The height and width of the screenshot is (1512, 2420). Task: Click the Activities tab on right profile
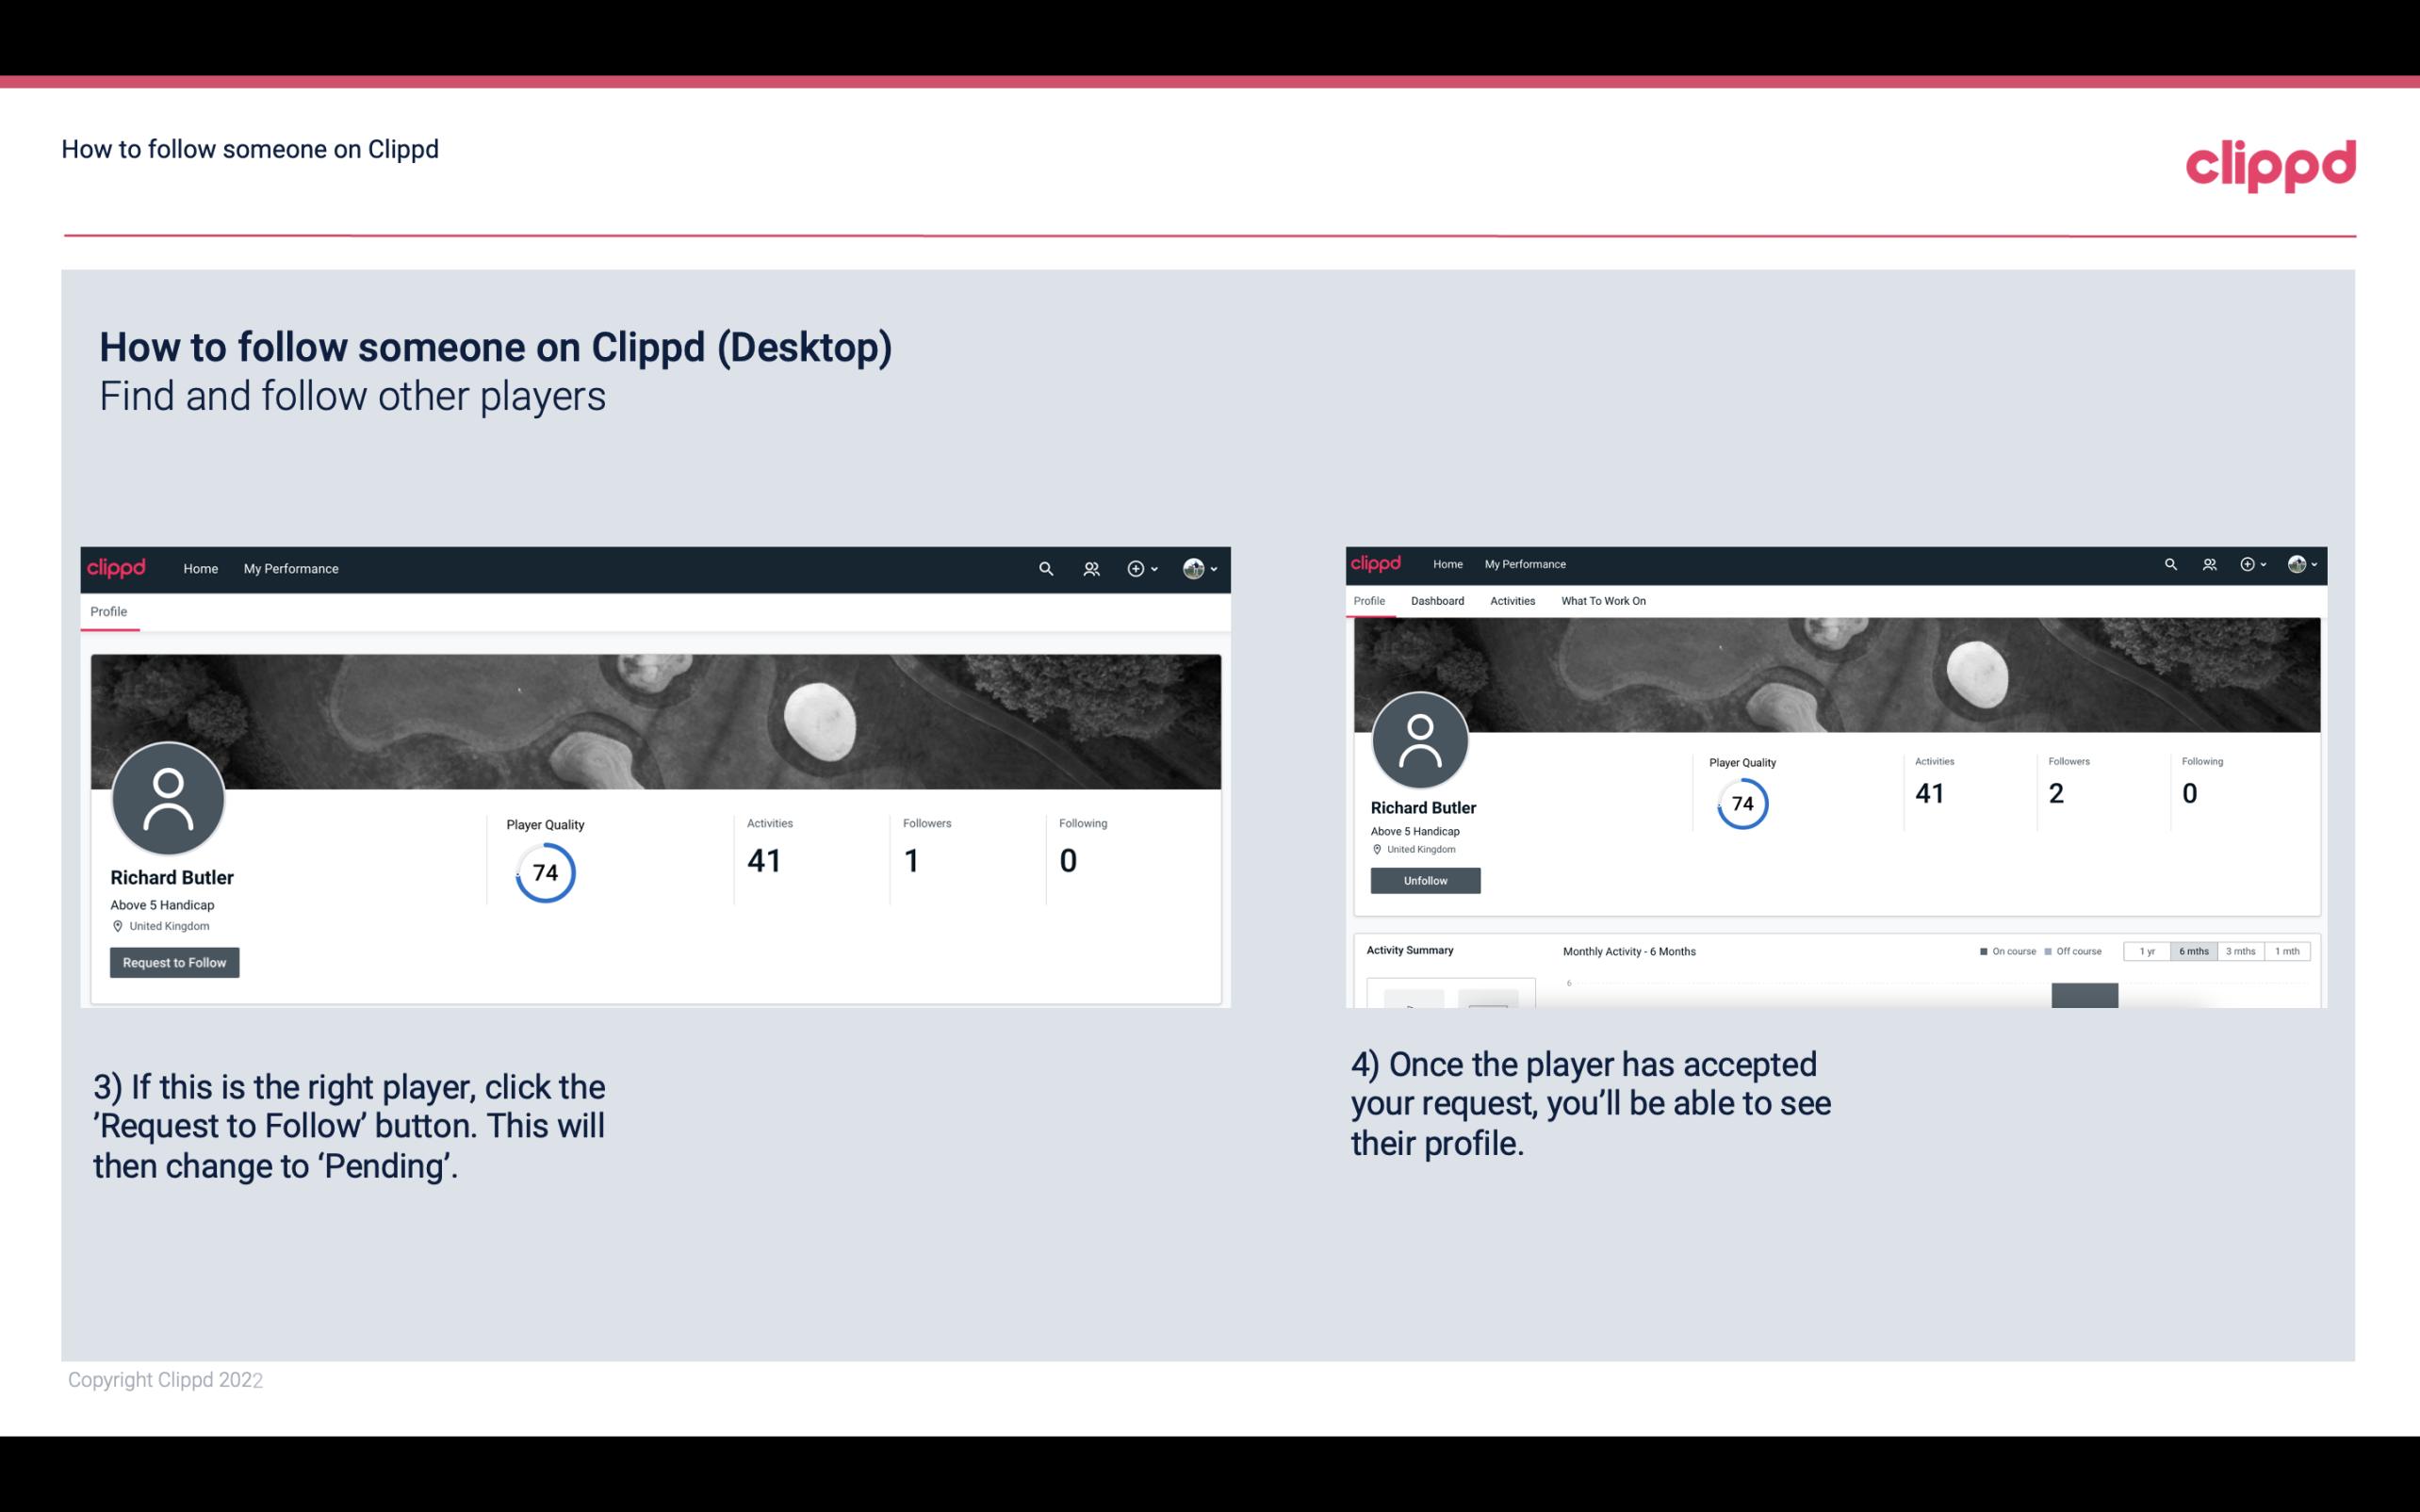1509,599
